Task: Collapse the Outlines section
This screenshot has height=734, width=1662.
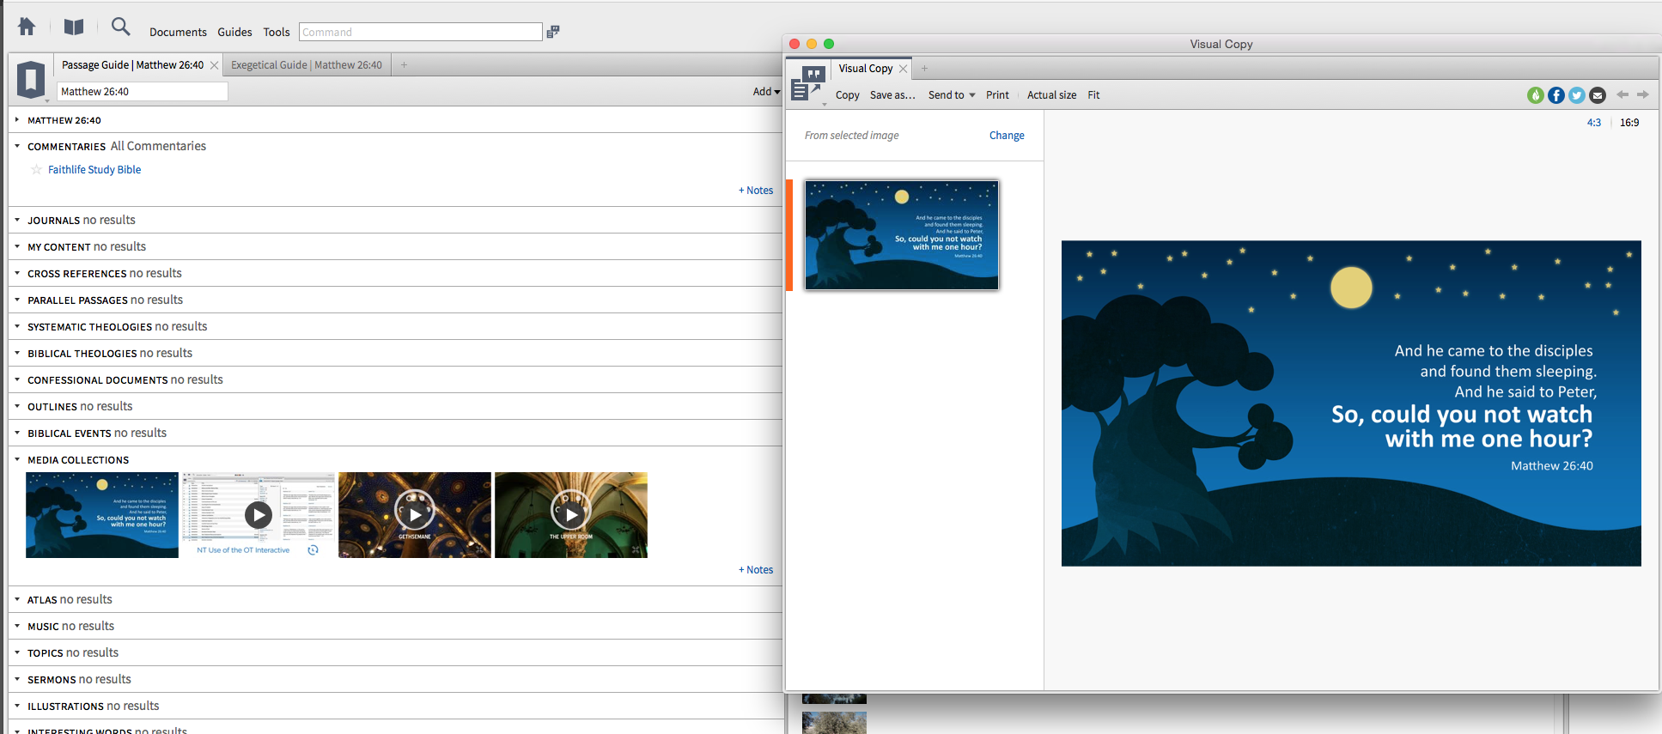Action: 17,406
